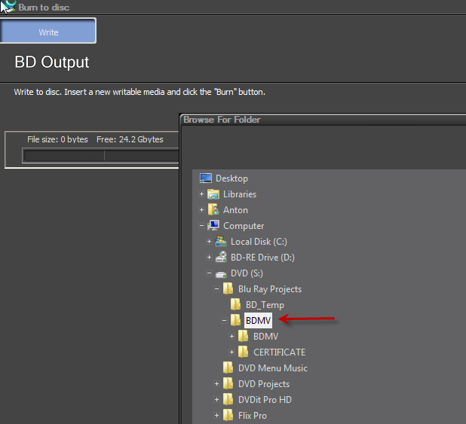Expand the DVD Projects folder
The width and height of the screenshot is (466, 424).
[x=216, y=383]
